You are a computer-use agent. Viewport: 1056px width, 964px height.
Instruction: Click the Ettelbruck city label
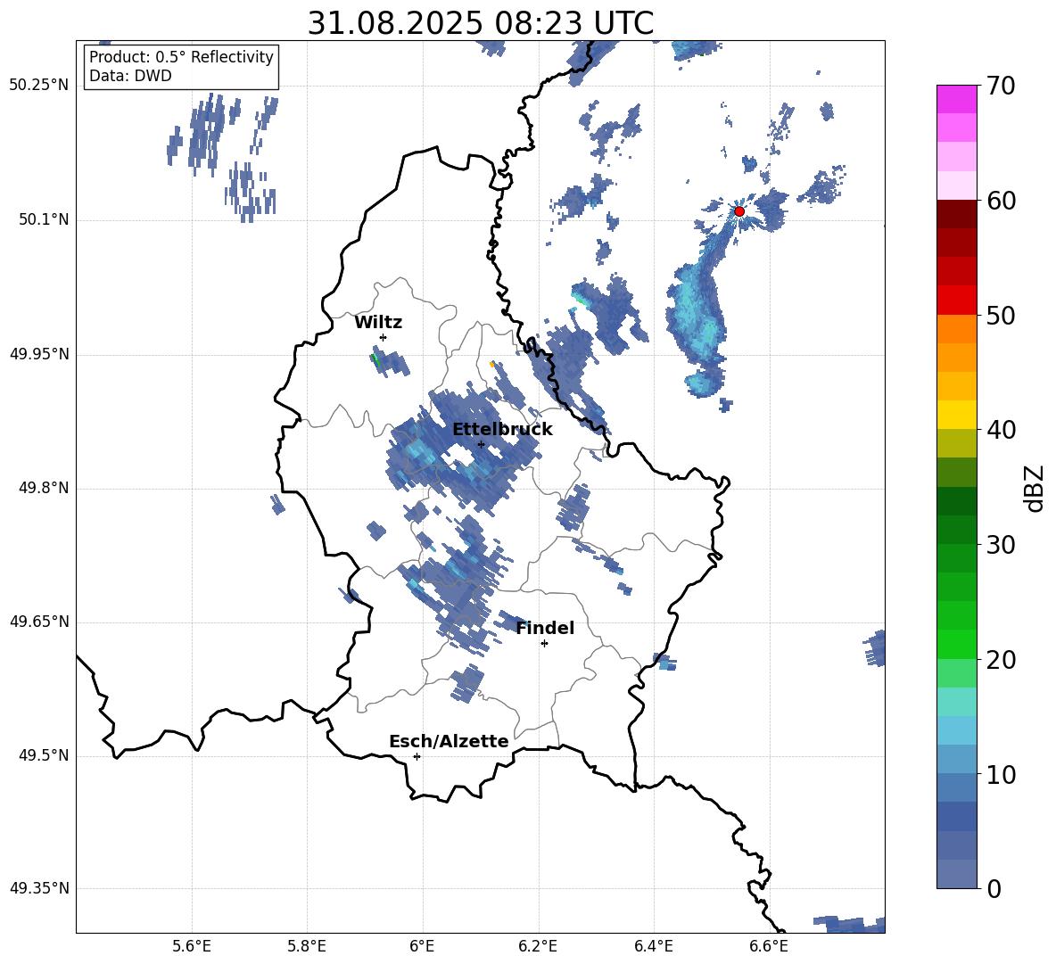[502, 430]
